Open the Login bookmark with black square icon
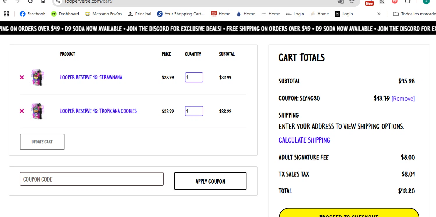The height and width of the screenshot is (217, 436). click(x=344, y=14)
